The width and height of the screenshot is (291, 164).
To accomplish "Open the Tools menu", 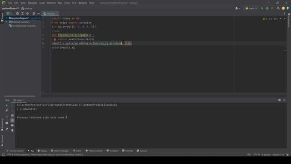I will 67,3.
